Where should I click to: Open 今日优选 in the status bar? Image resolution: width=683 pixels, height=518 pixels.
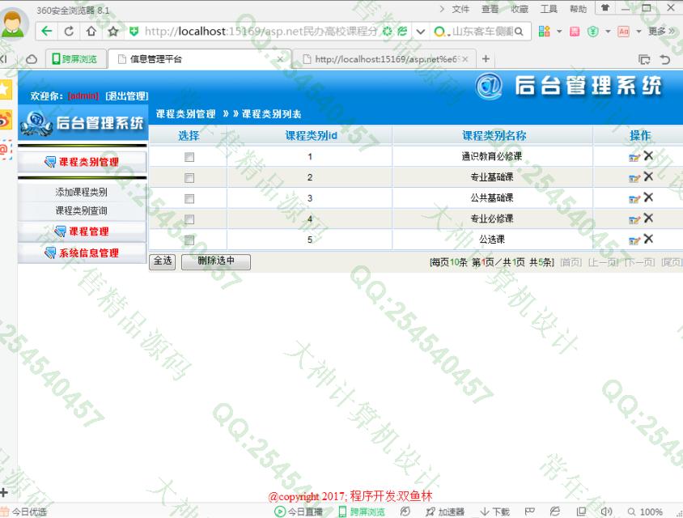tap(24, 512)
